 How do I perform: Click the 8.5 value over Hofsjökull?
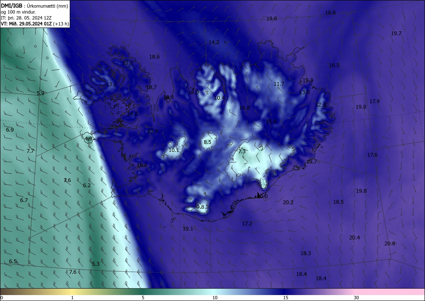click(207, 142)
